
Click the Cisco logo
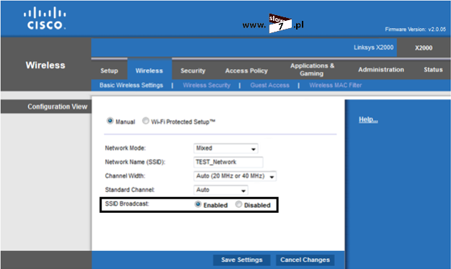pos(45,19)
